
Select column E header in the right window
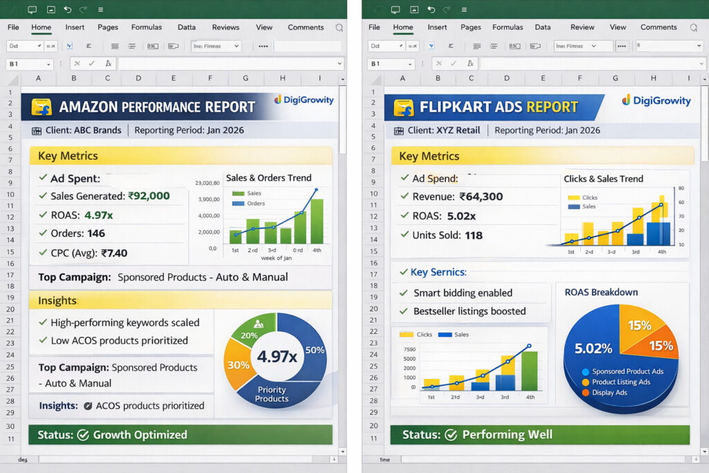point(544,79)
